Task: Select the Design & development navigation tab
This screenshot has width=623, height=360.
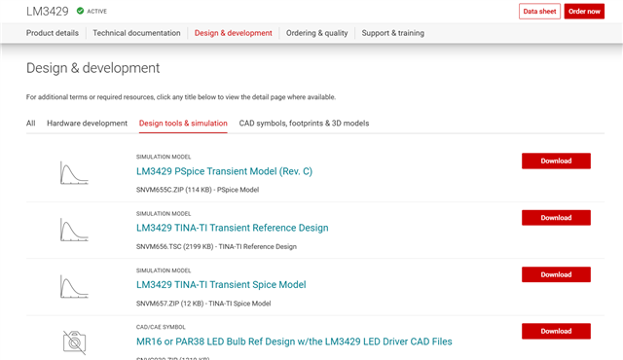Action: 234,33
